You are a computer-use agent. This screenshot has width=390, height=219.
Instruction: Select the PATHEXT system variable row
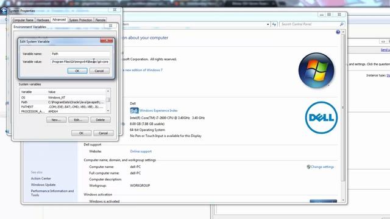click(x=63, y=107)
